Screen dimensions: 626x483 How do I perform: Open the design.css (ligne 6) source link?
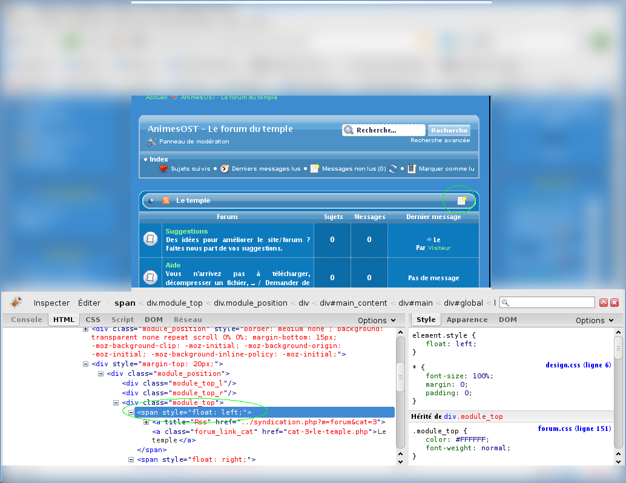point(578,365)
